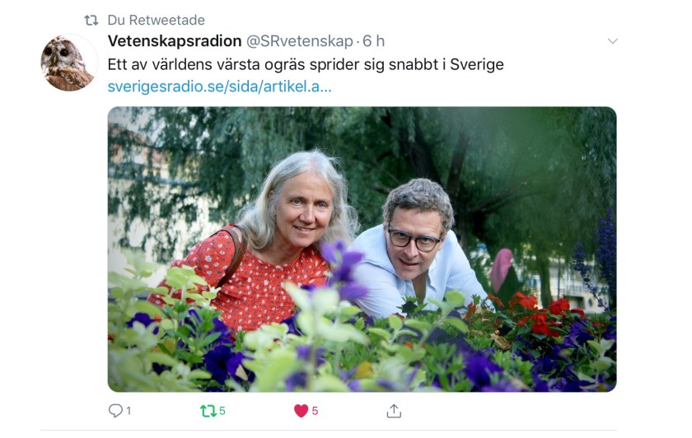Image resolution: width=692 pixels, height=438 pixels.
Task: Tap the share upload arrow icon
Action: [394, 411]
